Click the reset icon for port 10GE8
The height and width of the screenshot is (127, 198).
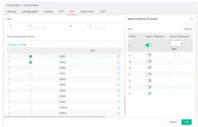point(118,96)
